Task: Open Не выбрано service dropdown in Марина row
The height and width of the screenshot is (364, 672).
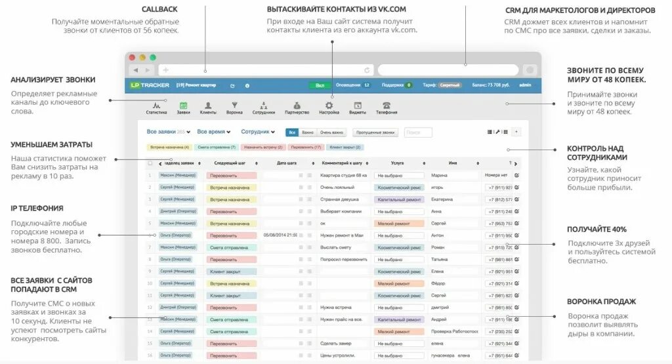Action: point(399,176)
